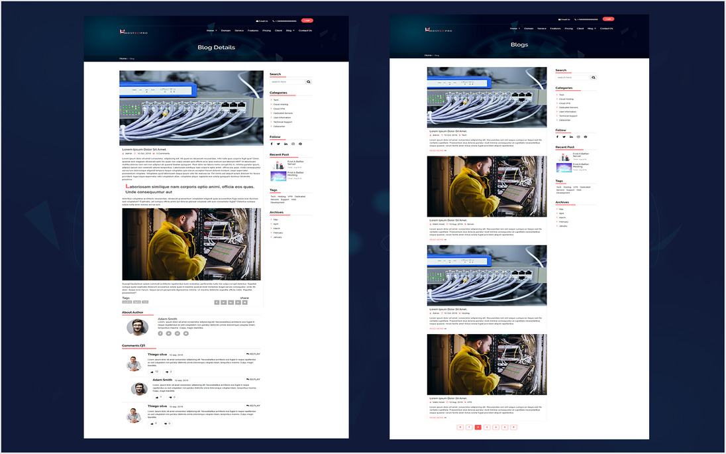Open LinkedIn follow icon on Blogs page
This screenshot has width=726, height=454.
click(572, 137)
